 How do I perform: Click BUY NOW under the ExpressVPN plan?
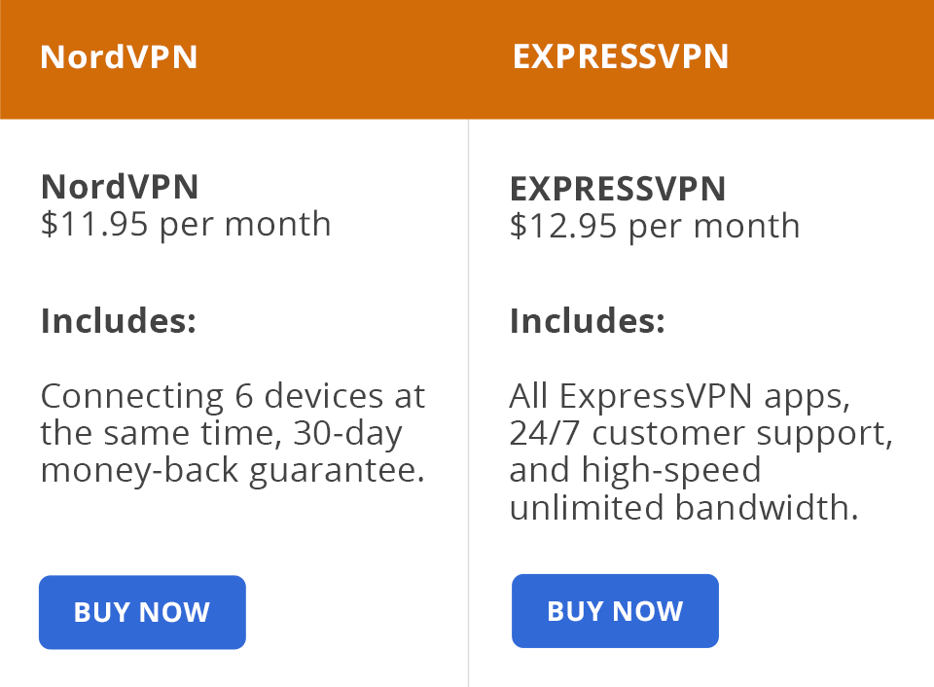coord(615,611)
